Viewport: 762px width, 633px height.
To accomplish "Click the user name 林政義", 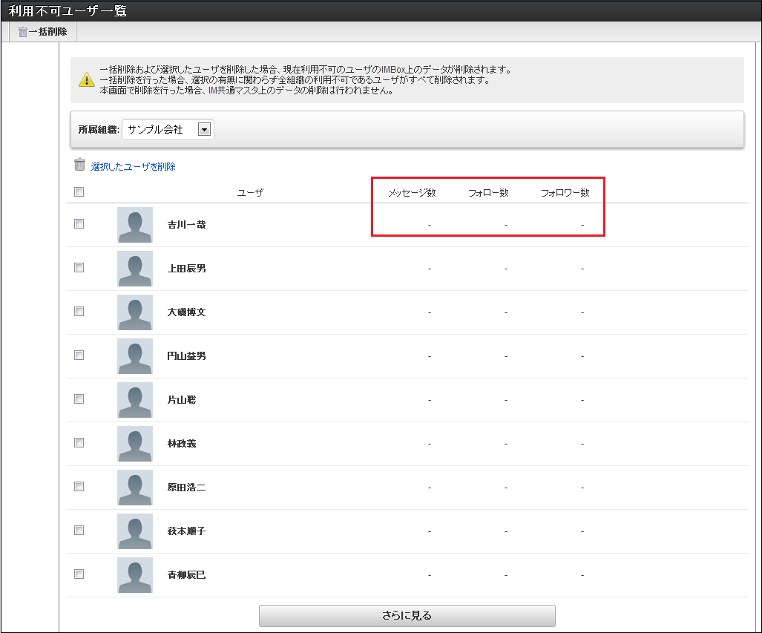I will pyautogui.click(x=182, y=443).
